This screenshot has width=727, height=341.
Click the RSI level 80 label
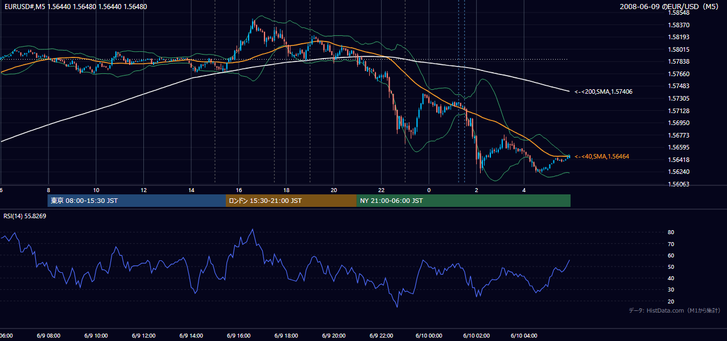point(671,232)
